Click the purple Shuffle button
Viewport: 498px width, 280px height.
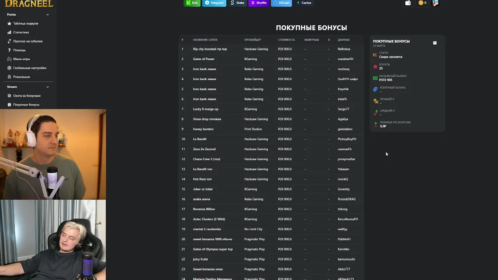[x=259, y=3]
